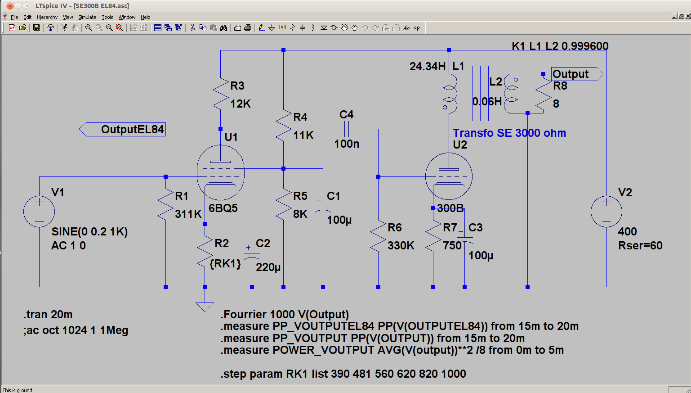691x393 pixels.
Task: Click the Undo arrow icon
Action: tap(365, 28)
